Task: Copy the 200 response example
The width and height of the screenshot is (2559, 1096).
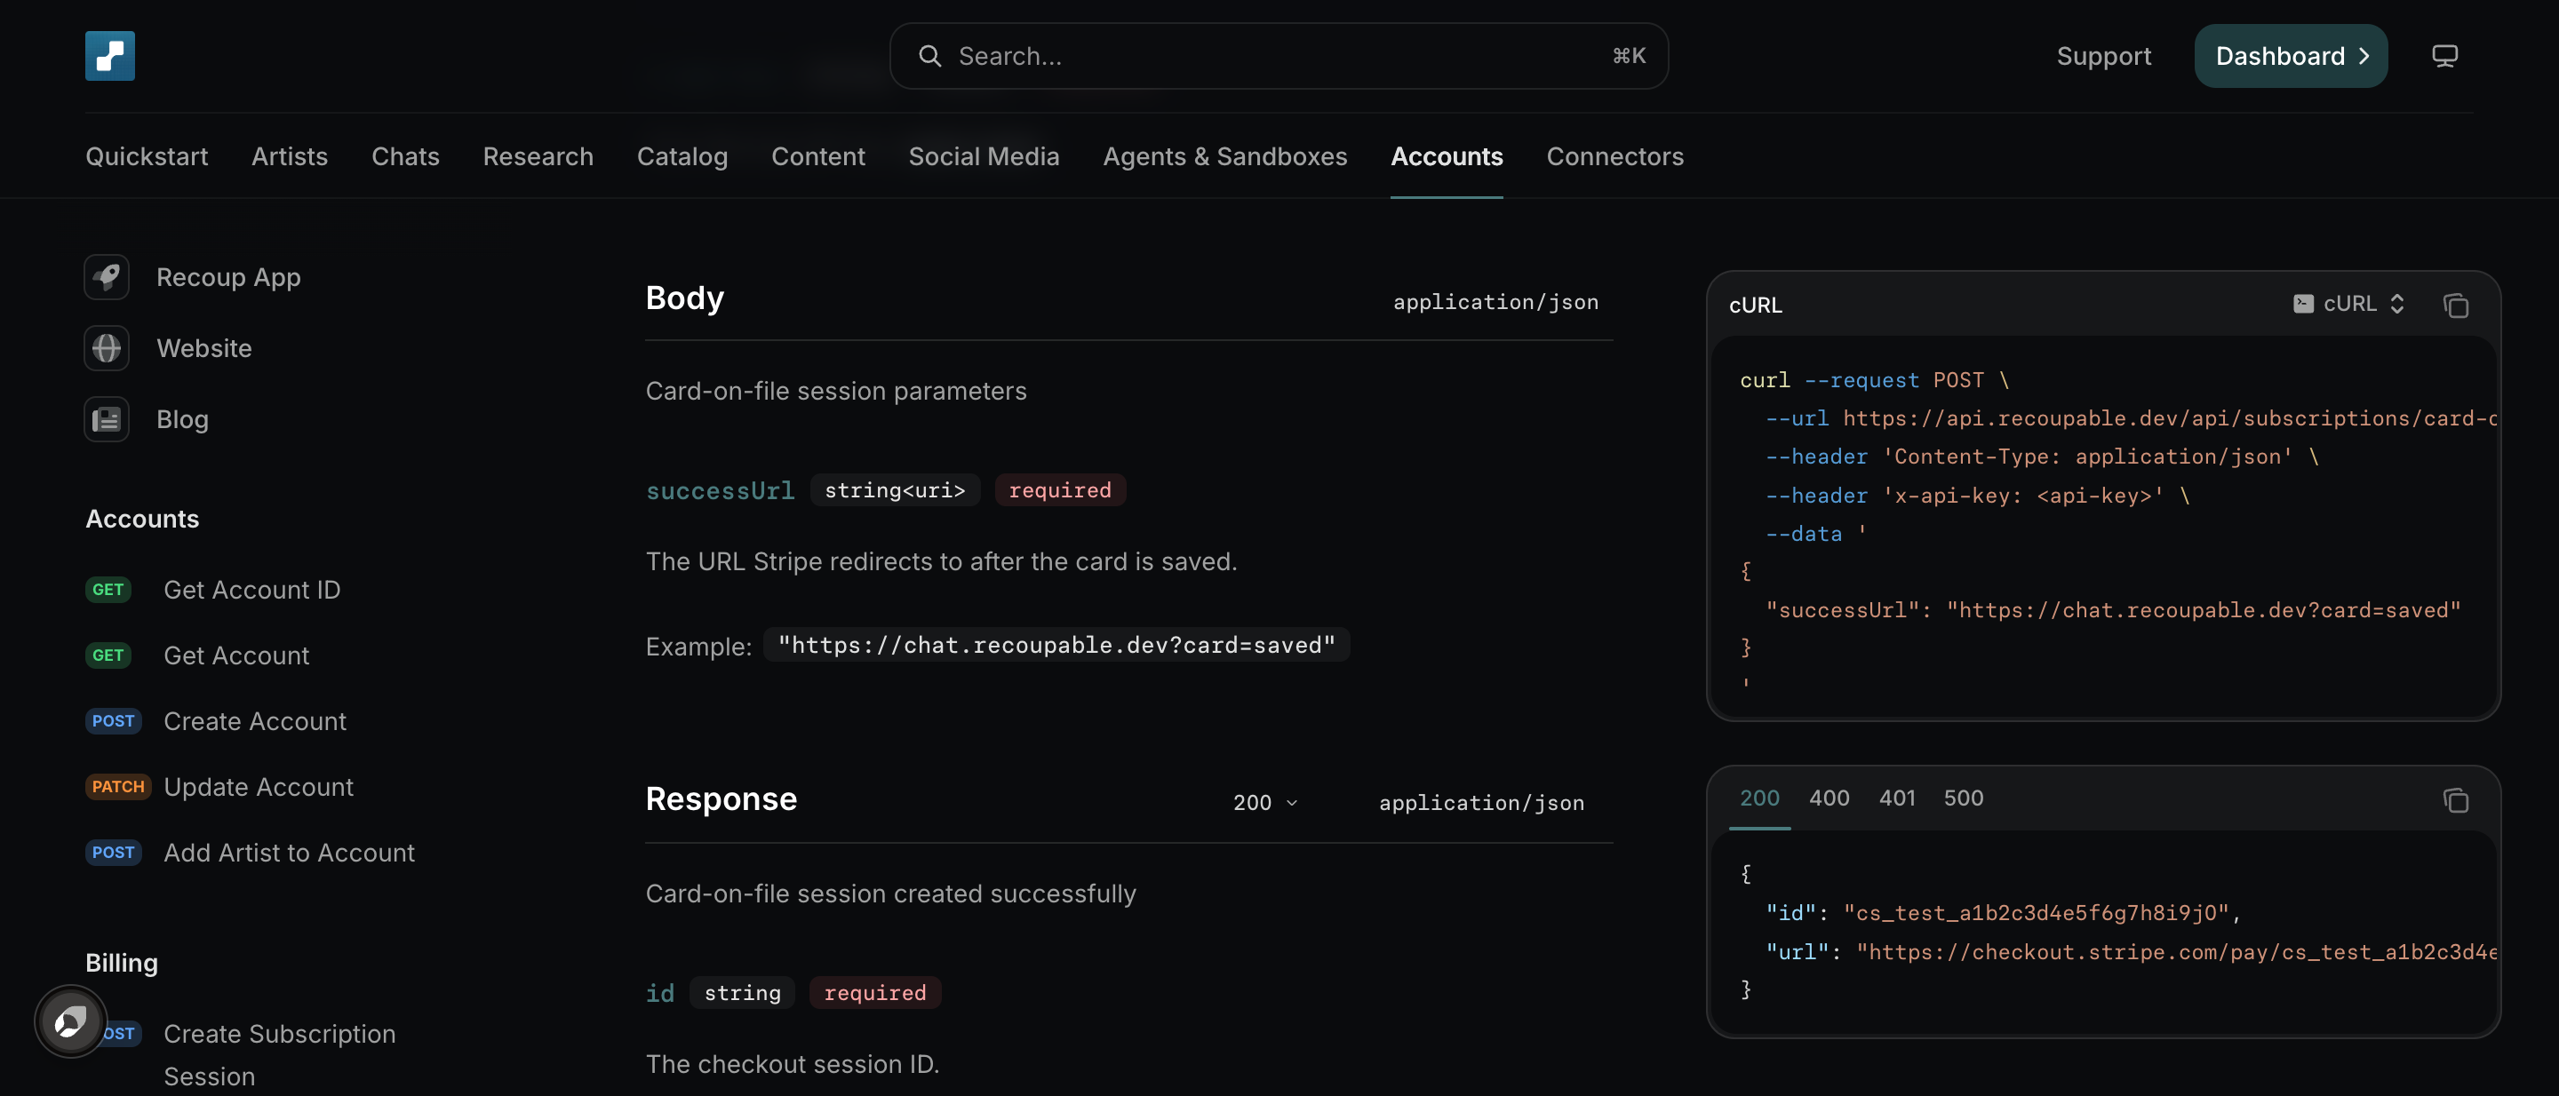Action: [2455, 800]
